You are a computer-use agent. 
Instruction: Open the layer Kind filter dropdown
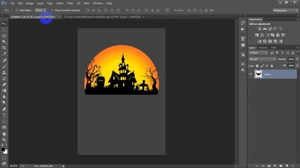258,53
